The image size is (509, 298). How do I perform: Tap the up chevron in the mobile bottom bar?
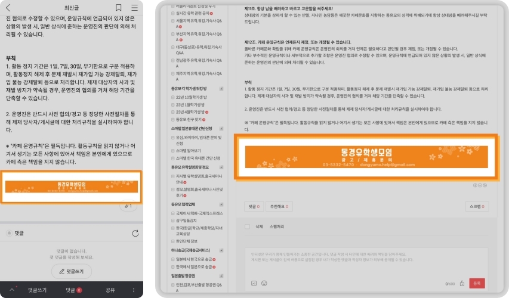(13, 290)
